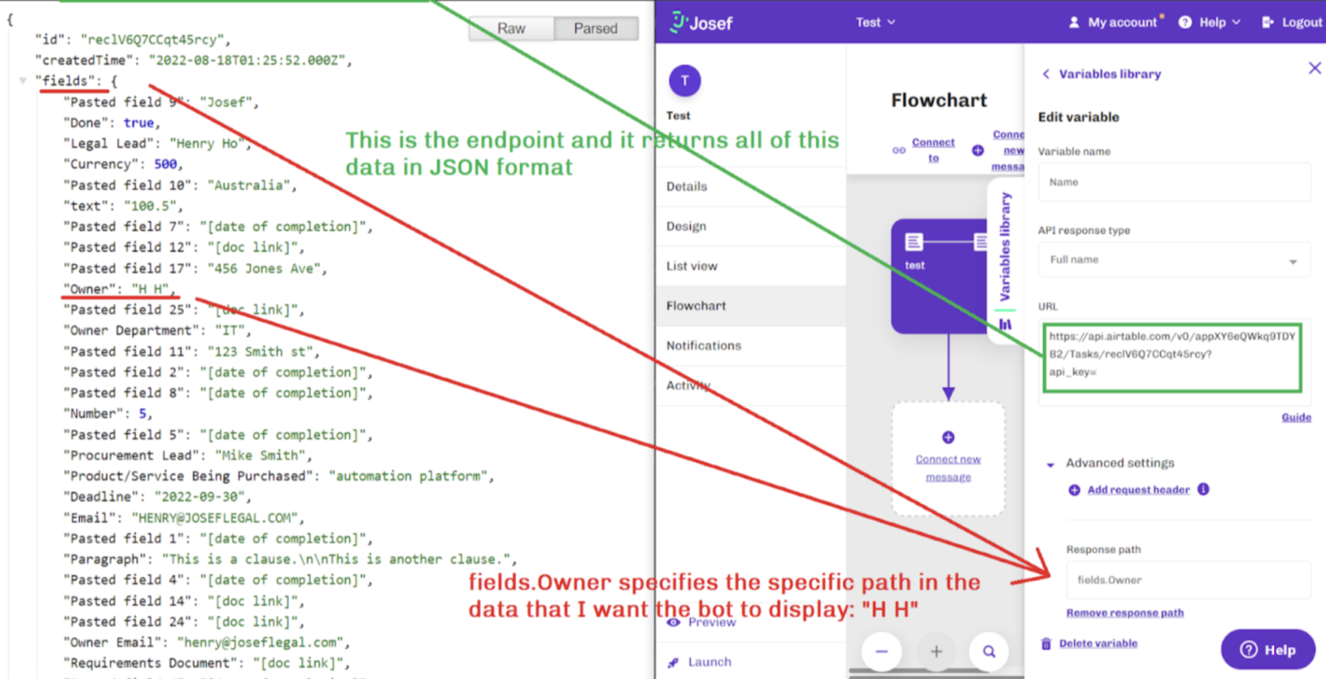1326x679 pixels.
Task: Open the Notifications section
Action: click(751, 346)
